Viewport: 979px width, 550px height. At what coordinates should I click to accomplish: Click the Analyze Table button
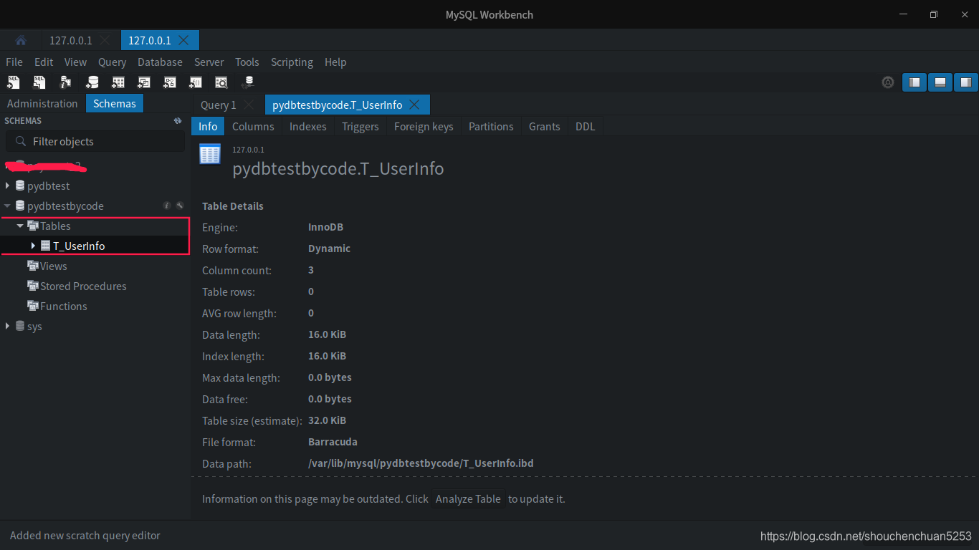468,499
